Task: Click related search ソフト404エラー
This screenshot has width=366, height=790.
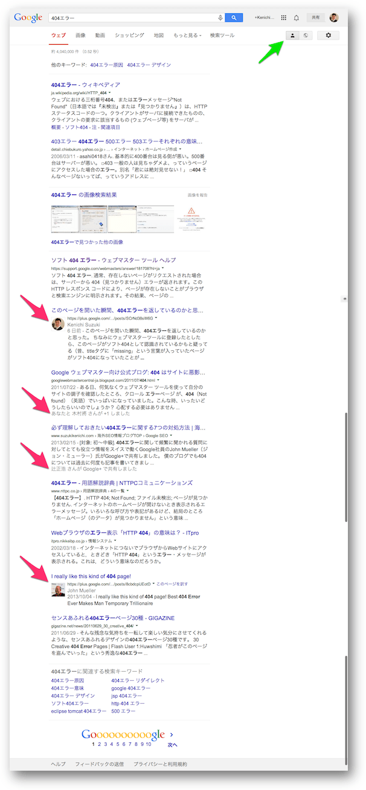Action: [x=70, y=704]
